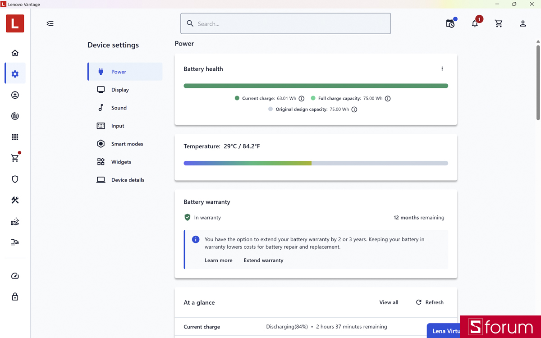Click View all in At a glance
Screen dimensions: 541x338
coord(389,302)
